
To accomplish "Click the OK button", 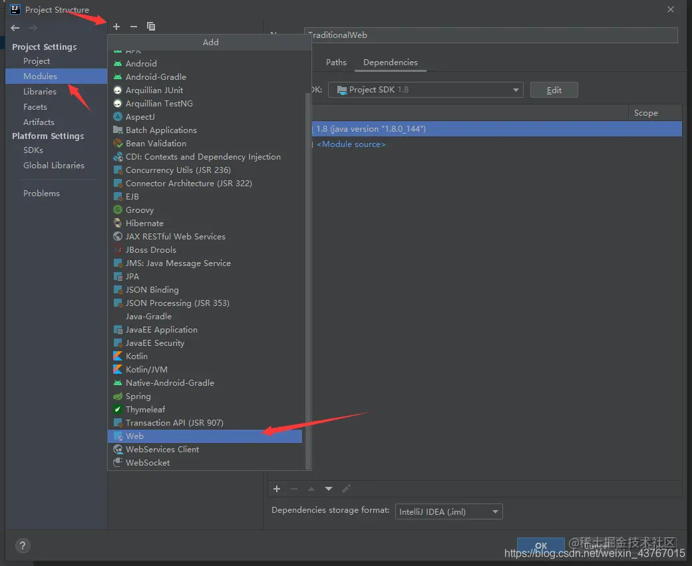I will (540, 545).
